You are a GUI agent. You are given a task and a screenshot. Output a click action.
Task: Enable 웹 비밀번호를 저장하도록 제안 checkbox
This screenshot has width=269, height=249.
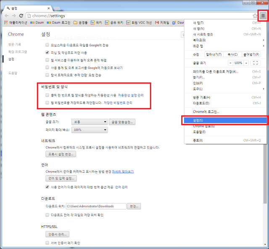(x=47, y=103)
